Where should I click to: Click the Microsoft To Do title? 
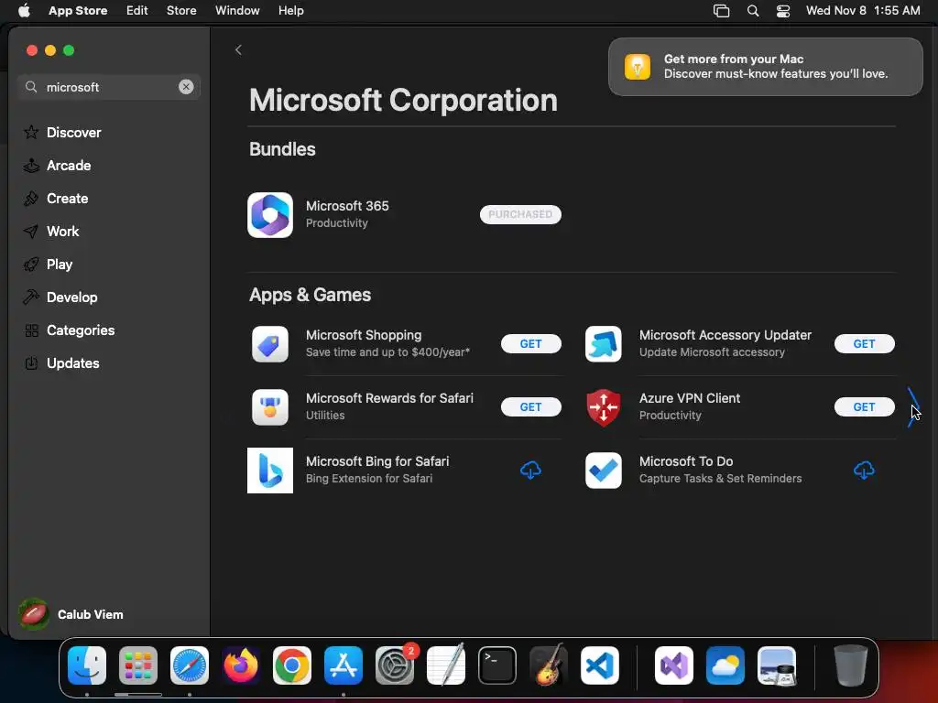pyautogui.click(x=685, y=461)
